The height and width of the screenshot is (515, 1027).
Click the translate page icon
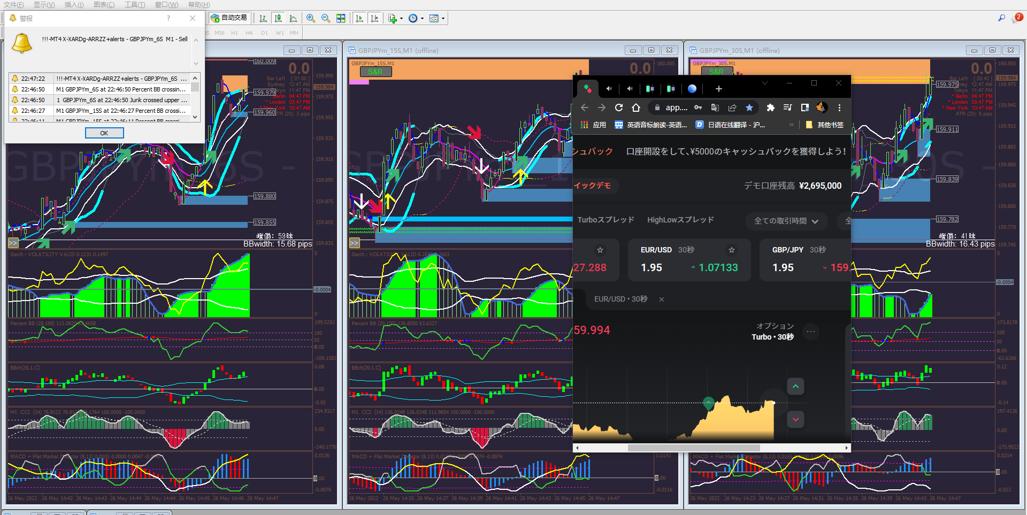715,107
